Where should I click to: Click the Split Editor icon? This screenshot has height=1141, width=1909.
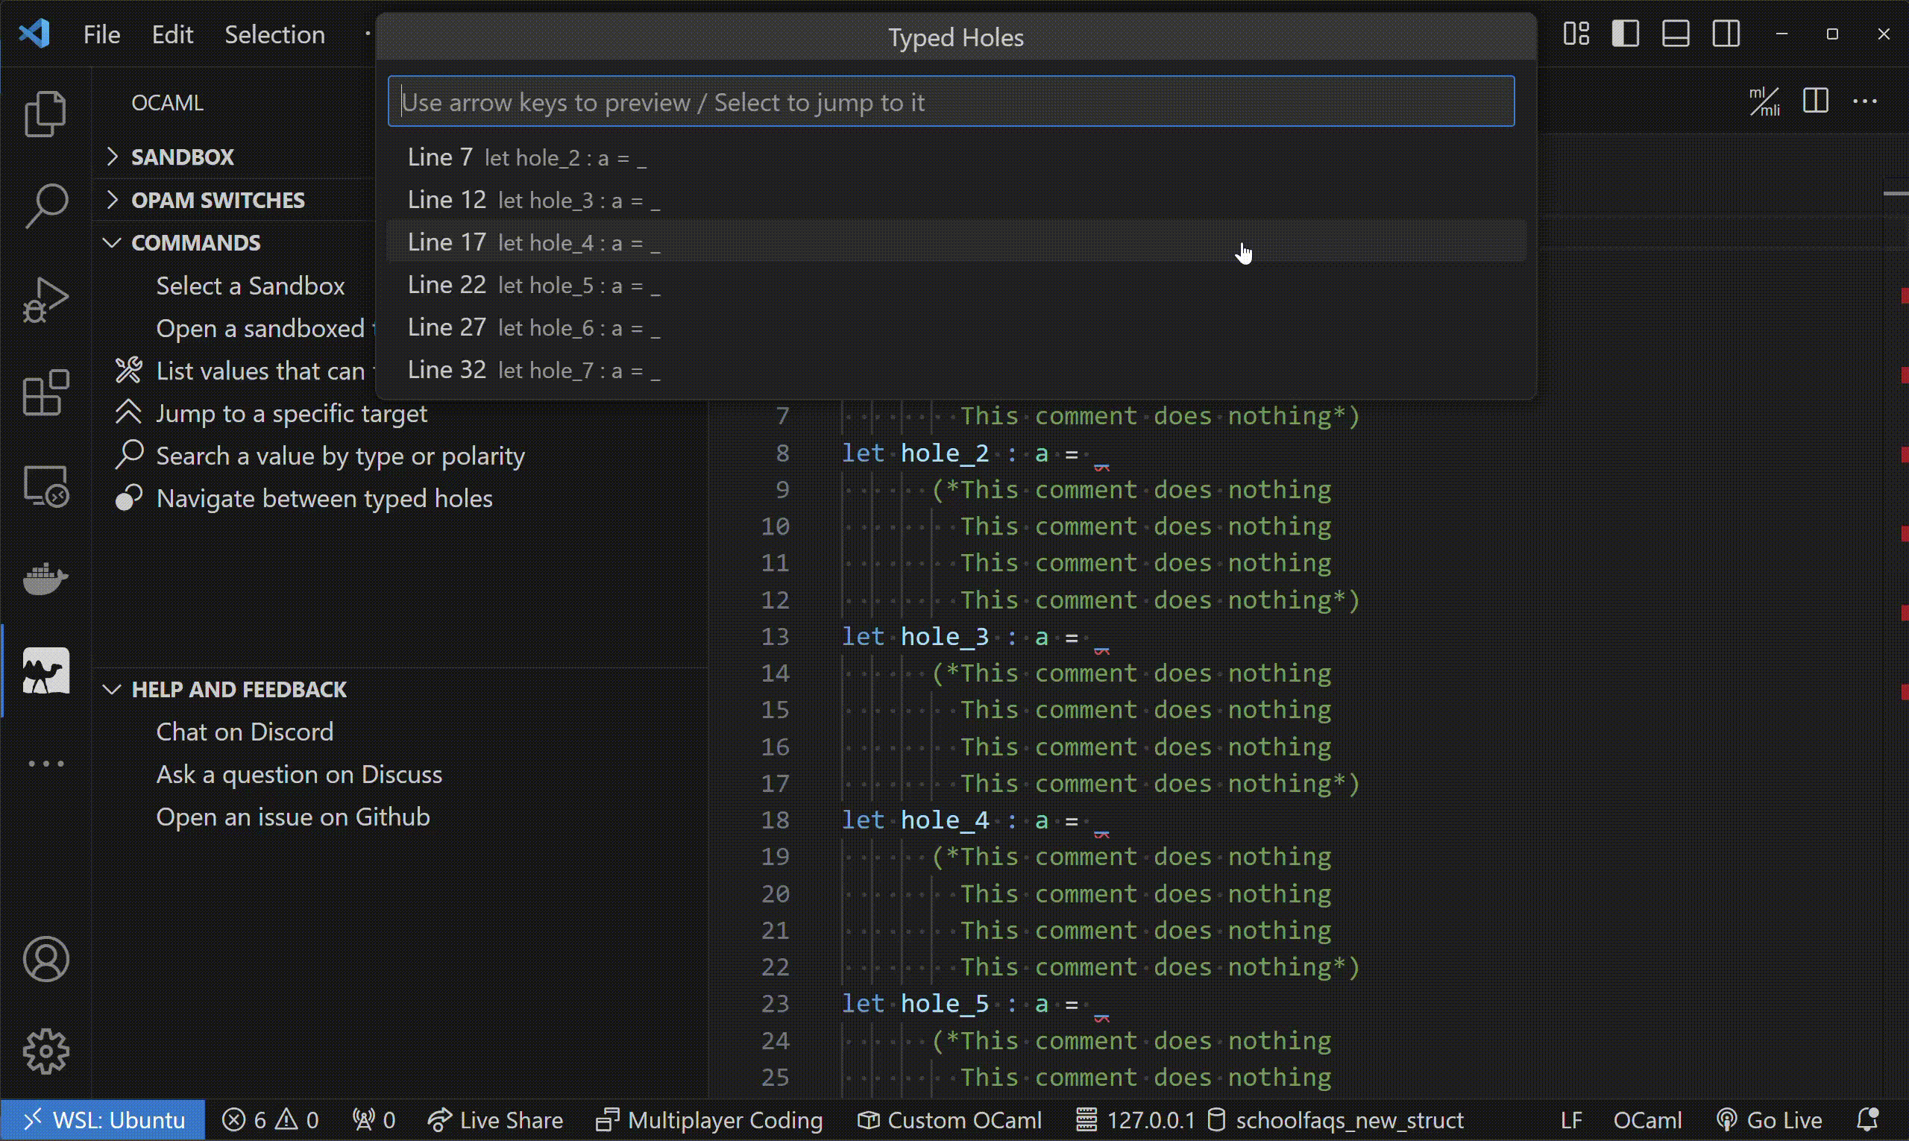coord(1815,101)
